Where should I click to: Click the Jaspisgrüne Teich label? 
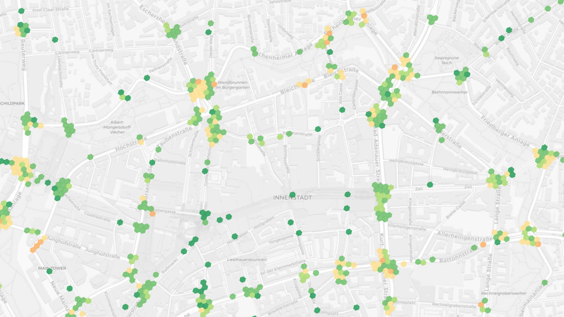[446, 60]
